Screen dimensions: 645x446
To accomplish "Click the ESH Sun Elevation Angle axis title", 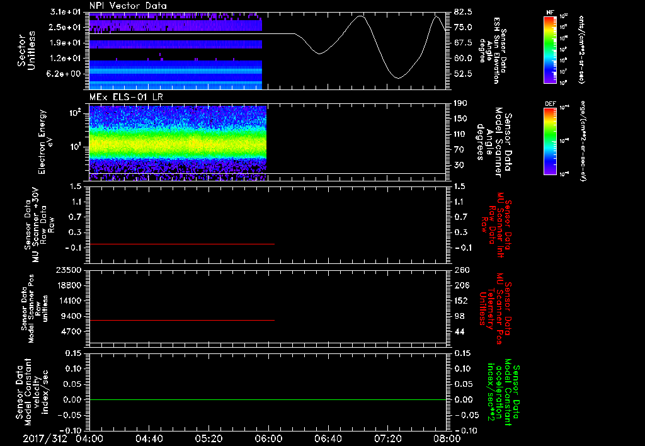I will pos(494,51).
